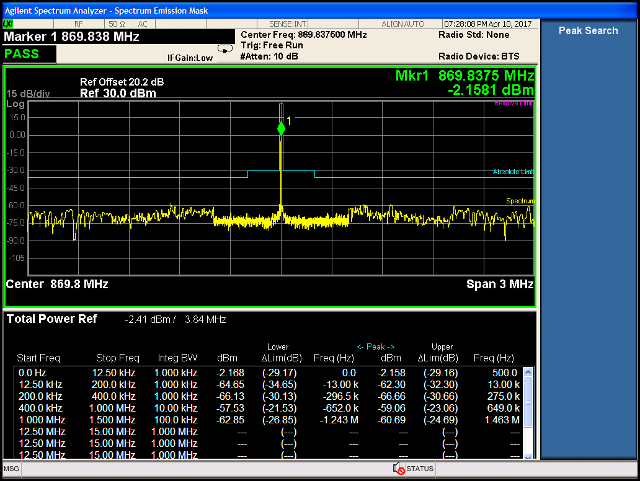This screenshot has height=481, width=640.
Task: Select the 0.0 Hz start freq row
Action: (x=31, y=373)
